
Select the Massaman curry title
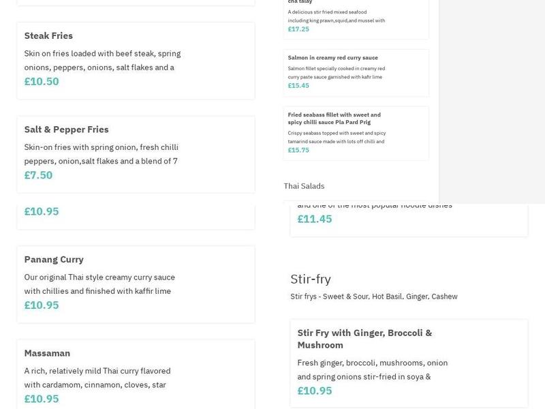pyautogui.click(x=47, y=353)
